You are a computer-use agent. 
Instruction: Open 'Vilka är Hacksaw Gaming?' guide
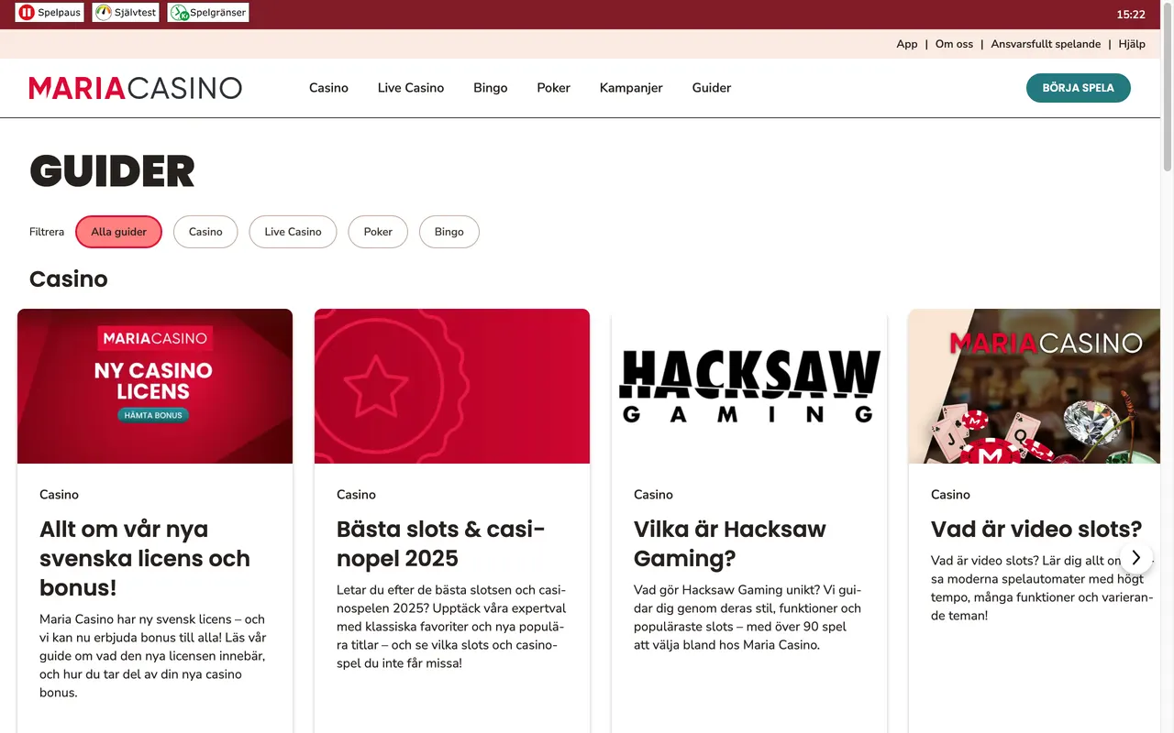coord(730,543)
